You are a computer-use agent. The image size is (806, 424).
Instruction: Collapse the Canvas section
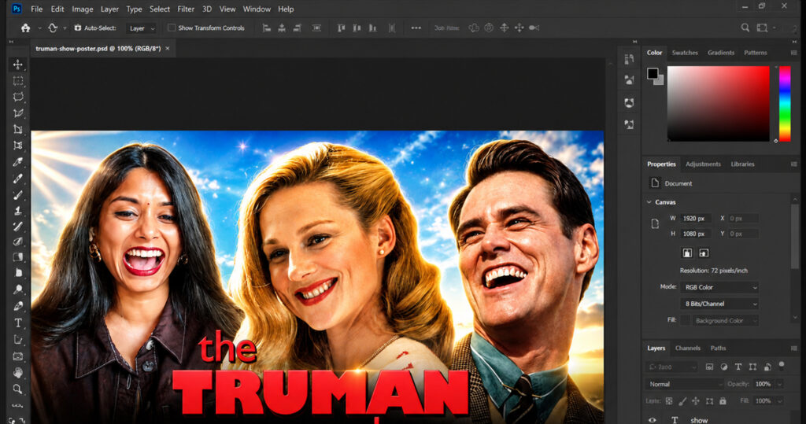[649, 202]
